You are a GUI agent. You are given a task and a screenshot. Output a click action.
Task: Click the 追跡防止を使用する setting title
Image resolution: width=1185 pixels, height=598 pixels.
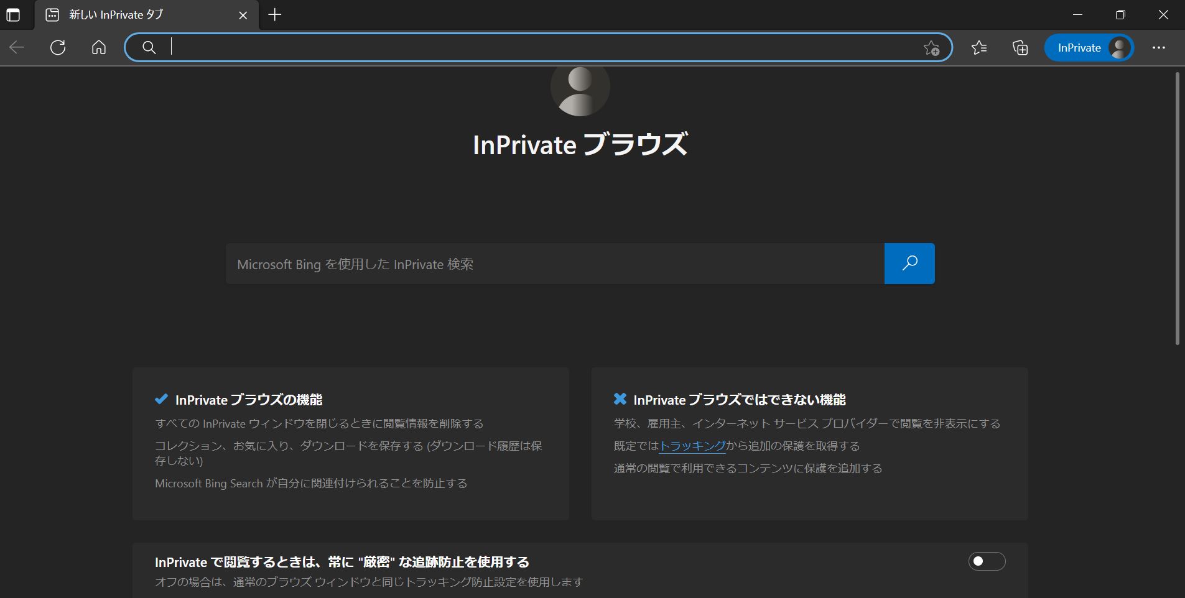pos(342,562)
